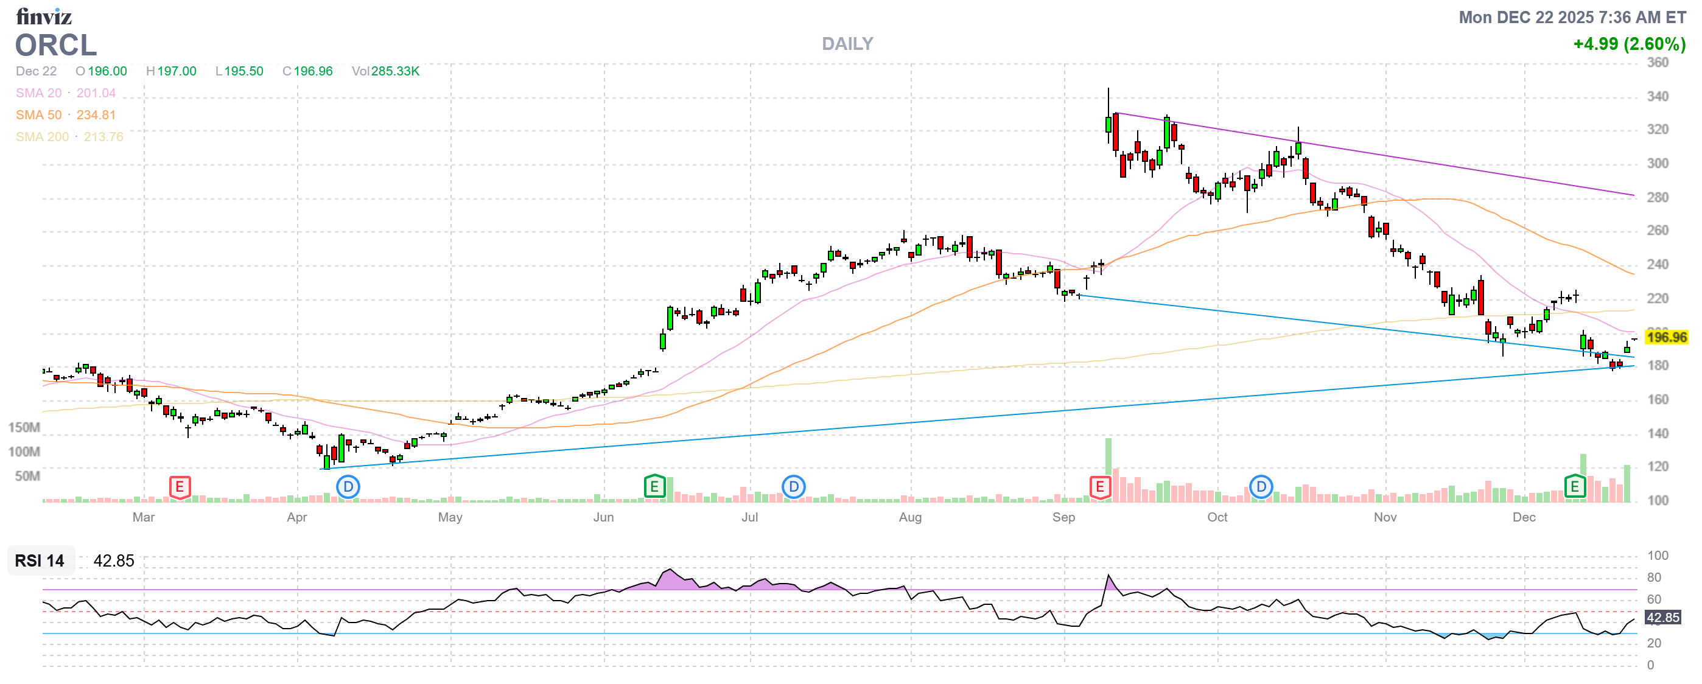Click the finviz logo
This screenshot has width=1702, height=684.
[x=44, y=16]
